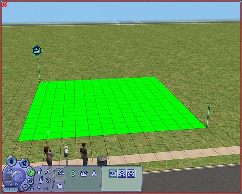The image size is (242, 194).
Task: Pick the water tool droplet icon
Action: (94, 173)
